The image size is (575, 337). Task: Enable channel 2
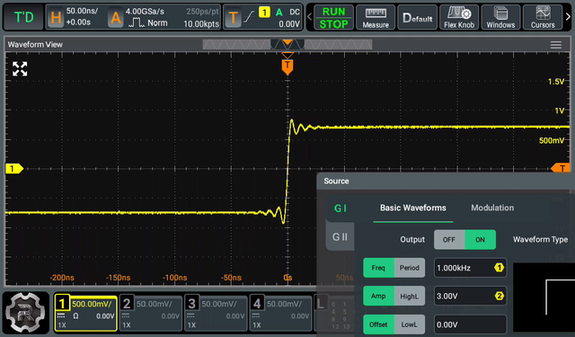point(151,313)
